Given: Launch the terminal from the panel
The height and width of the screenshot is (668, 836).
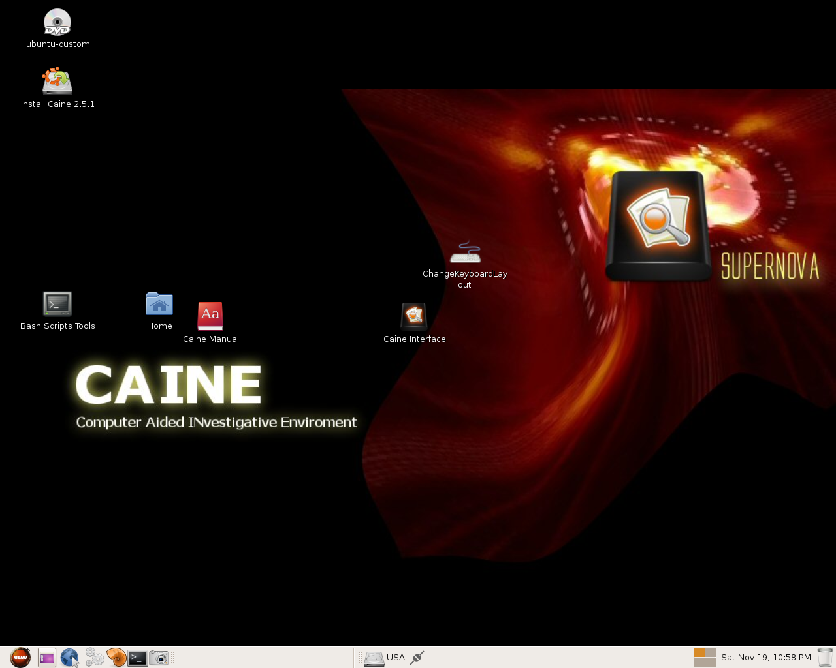Looking at the screenshot, I should pos(137,658).
